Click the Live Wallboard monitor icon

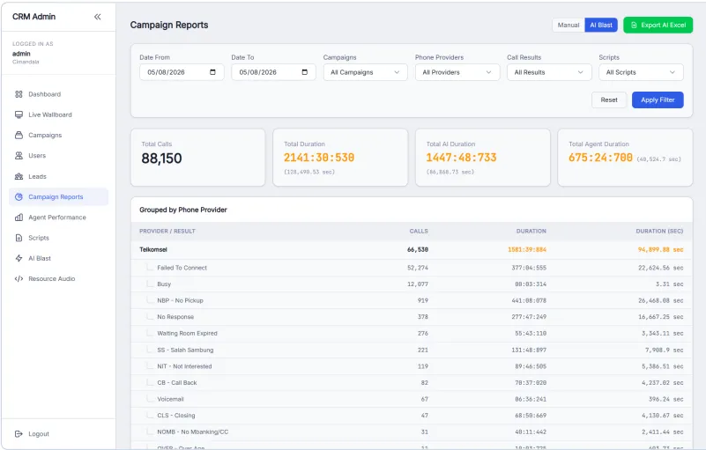click(19, 114)
